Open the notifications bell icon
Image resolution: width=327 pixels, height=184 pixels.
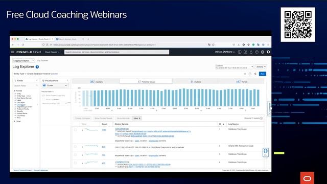[251, 52]
